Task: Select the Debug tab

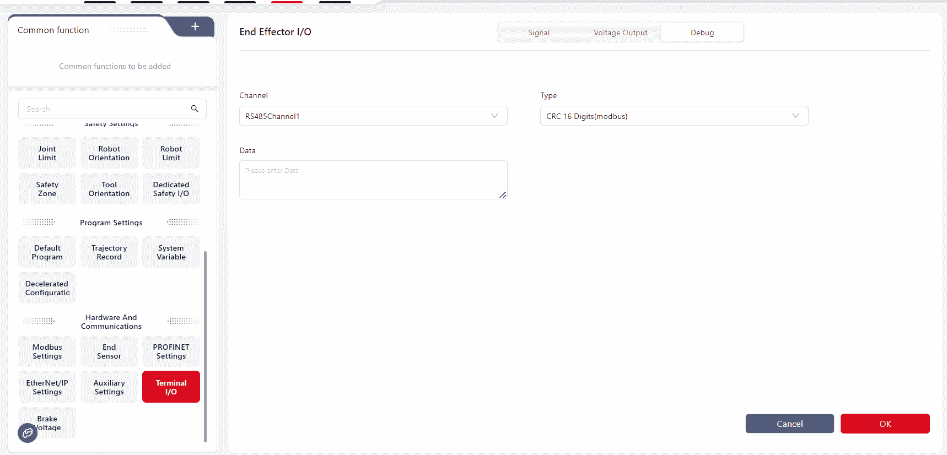Action: pos(702,32)
